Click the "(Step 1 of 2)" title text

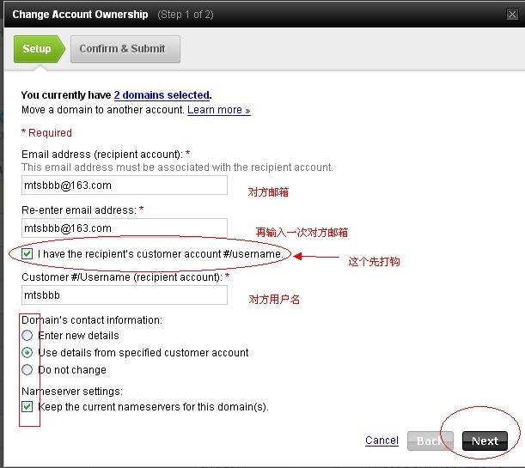[x=186, y=15]
